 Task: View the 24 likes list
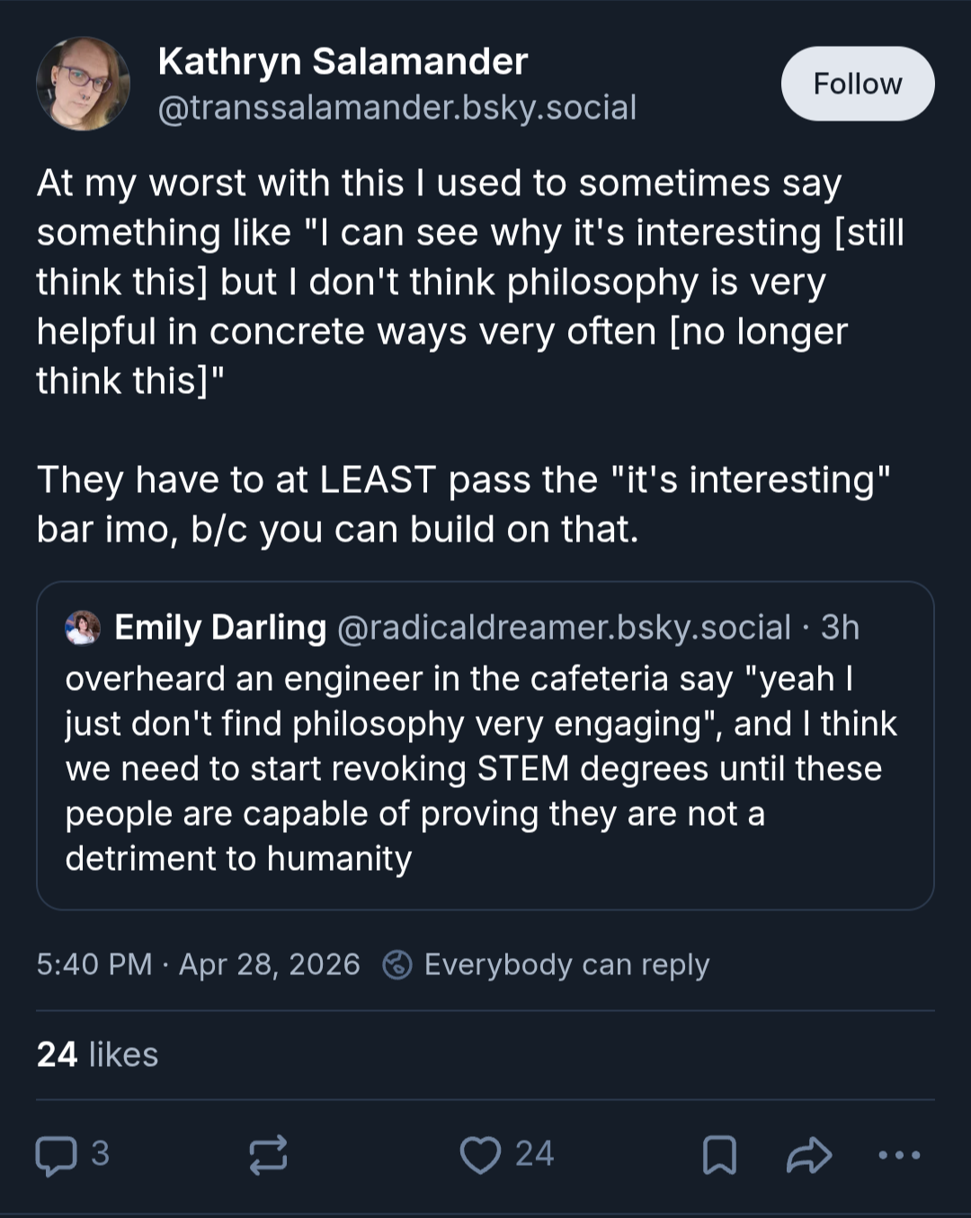[x=97, y=1054]
